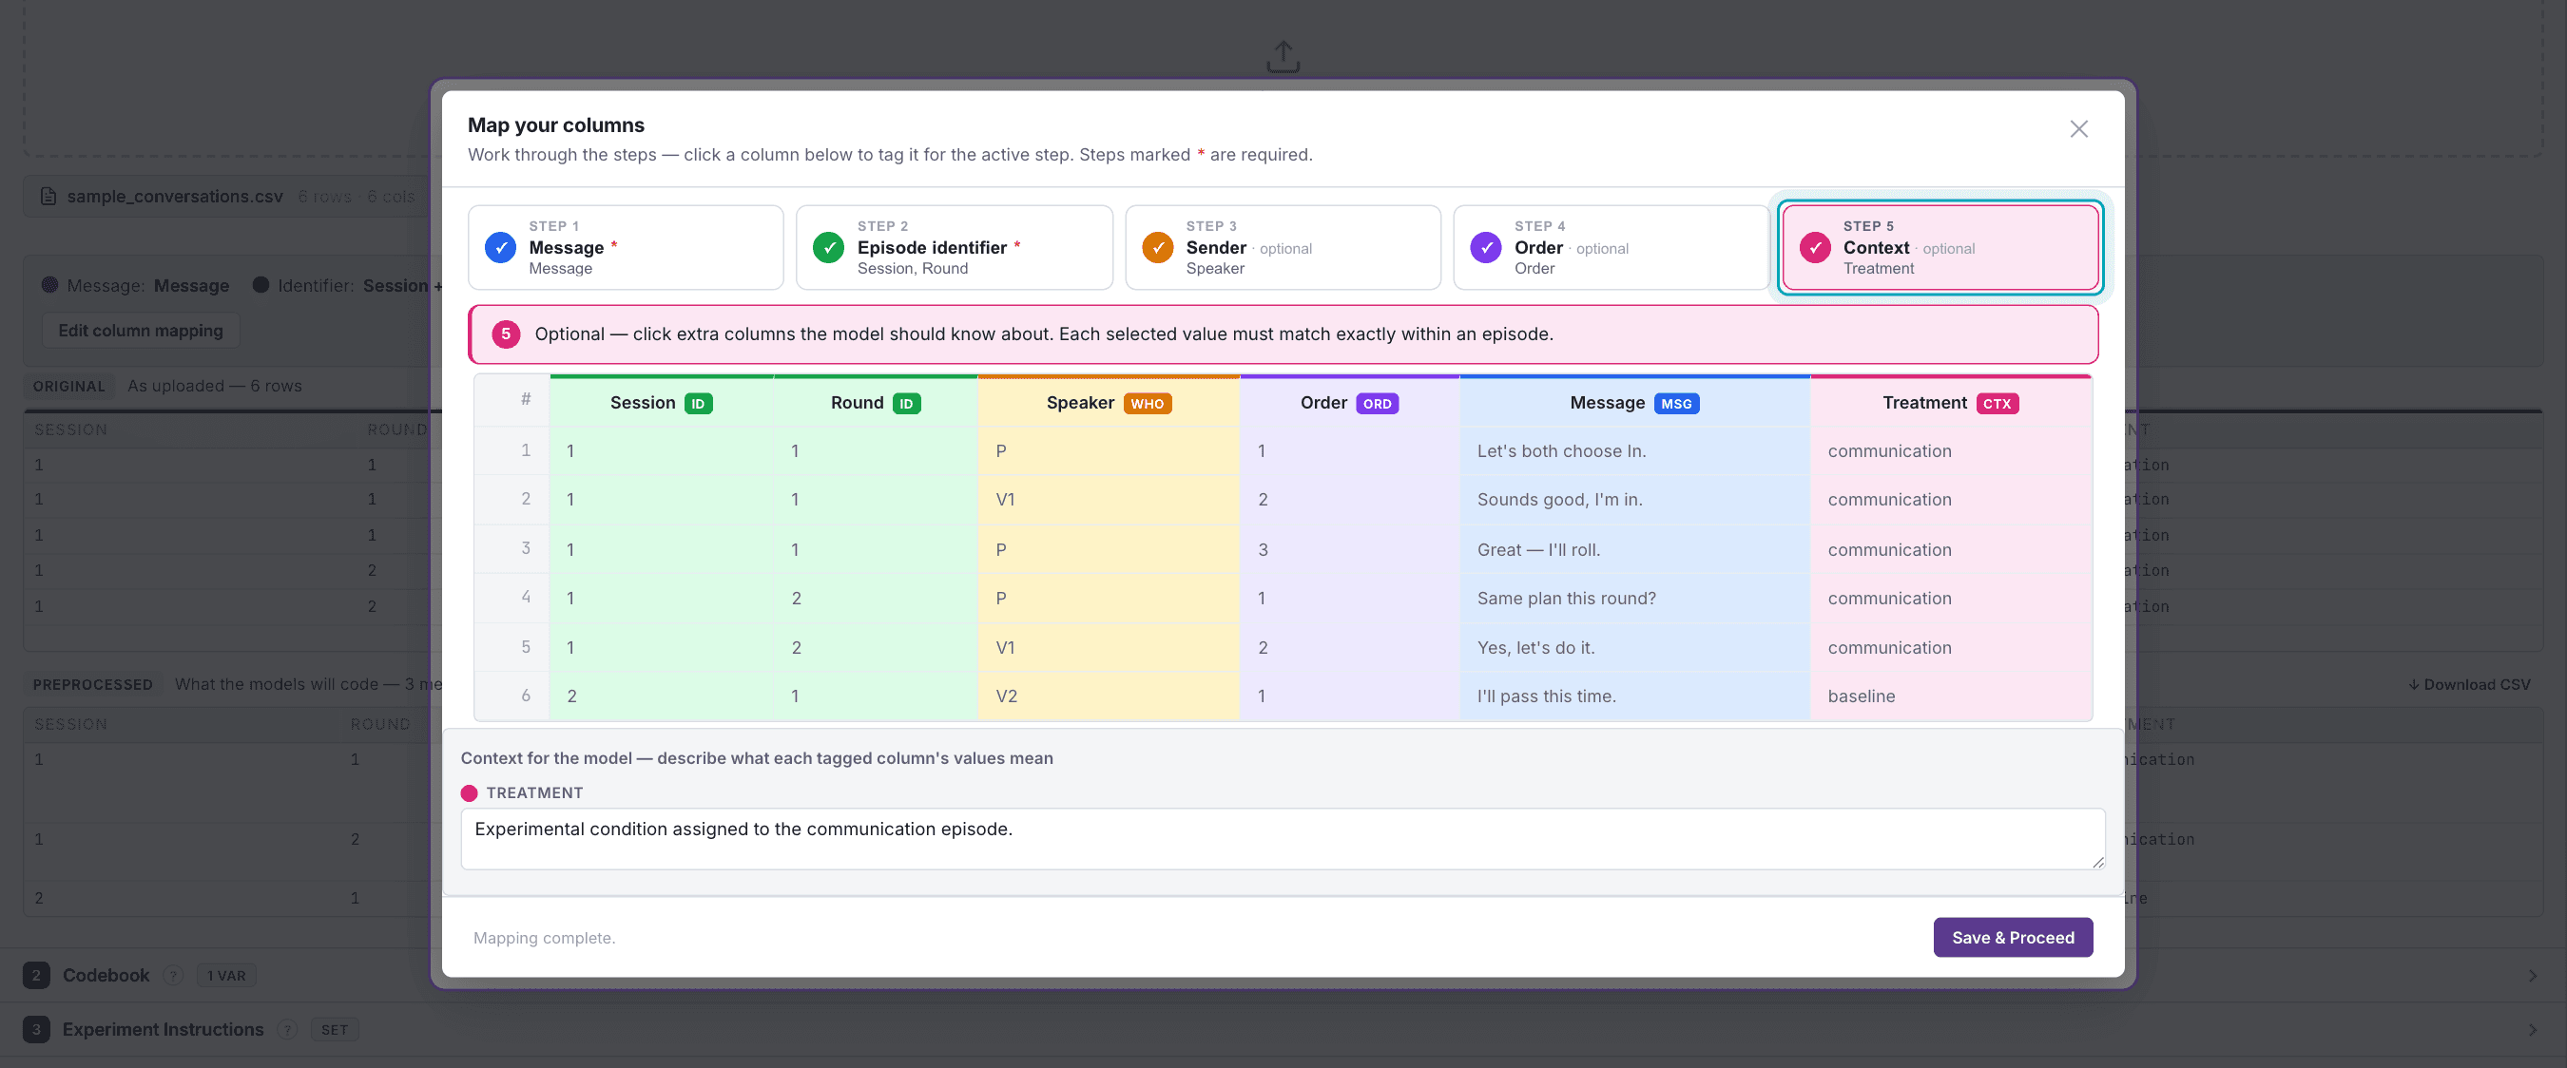The image size is (2567, 1068).
Task: Open the Experiment Instructions help question-mark icon
Action: click(287, 1029)
